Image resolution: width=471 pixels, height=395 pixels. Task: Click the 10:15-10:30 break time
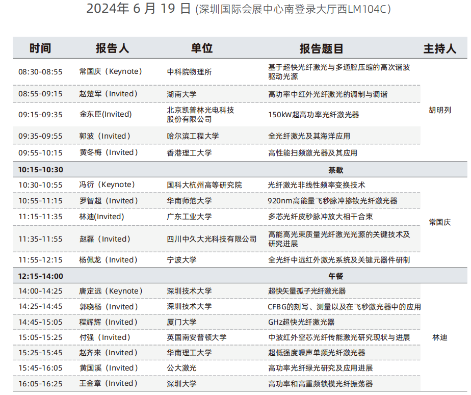[41, 170]
